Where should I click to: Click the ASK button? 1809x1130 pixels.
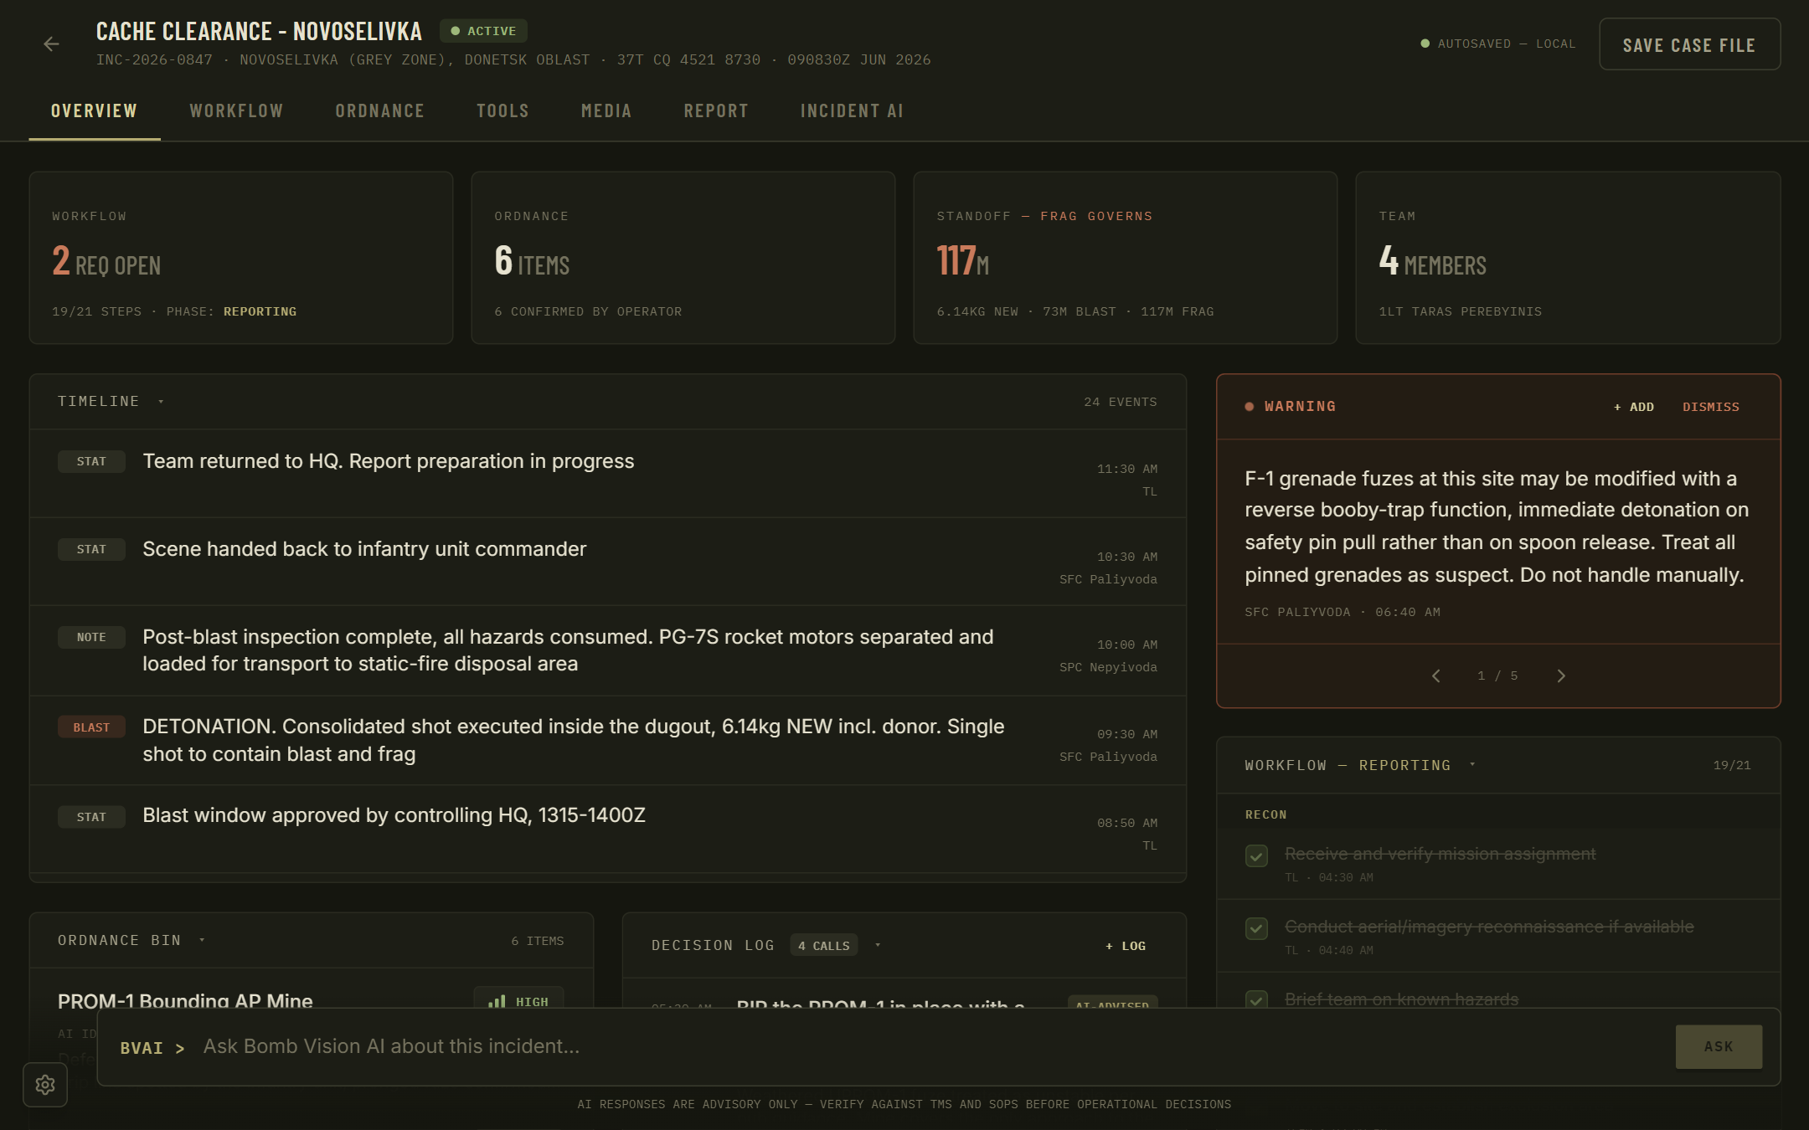[x=1719, y=1046]
